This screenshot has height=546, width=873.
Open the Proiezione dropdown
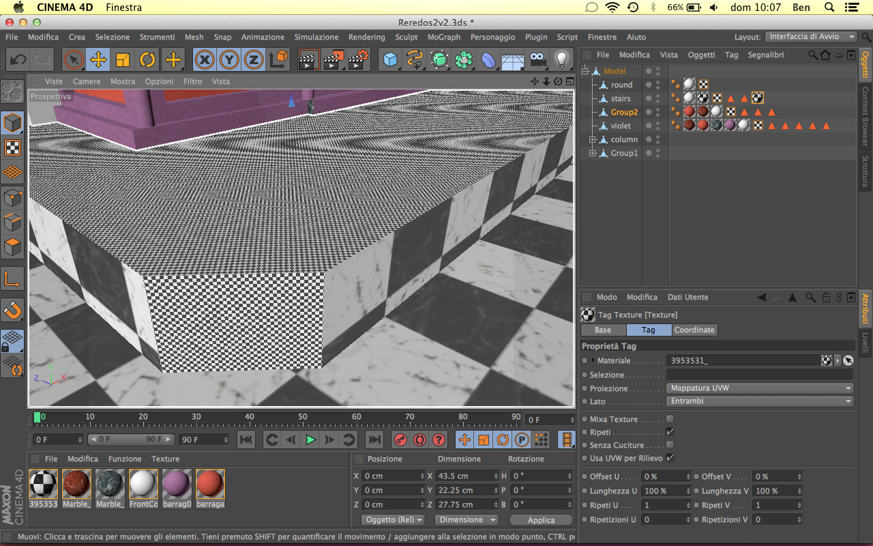point(760,388)
